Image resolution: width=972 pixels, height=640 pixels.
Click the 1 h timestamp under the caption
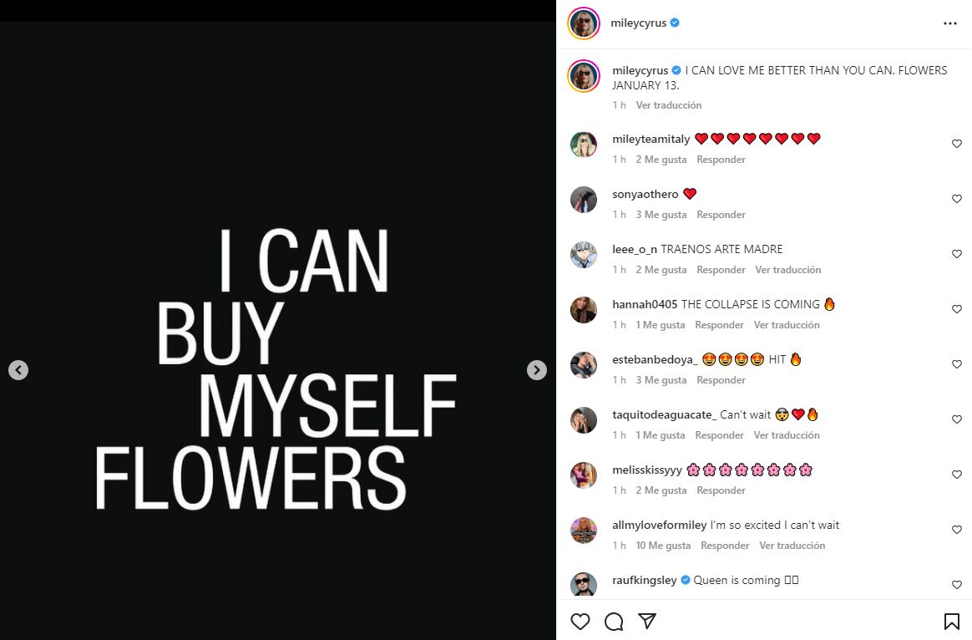(x=619, y=105)
